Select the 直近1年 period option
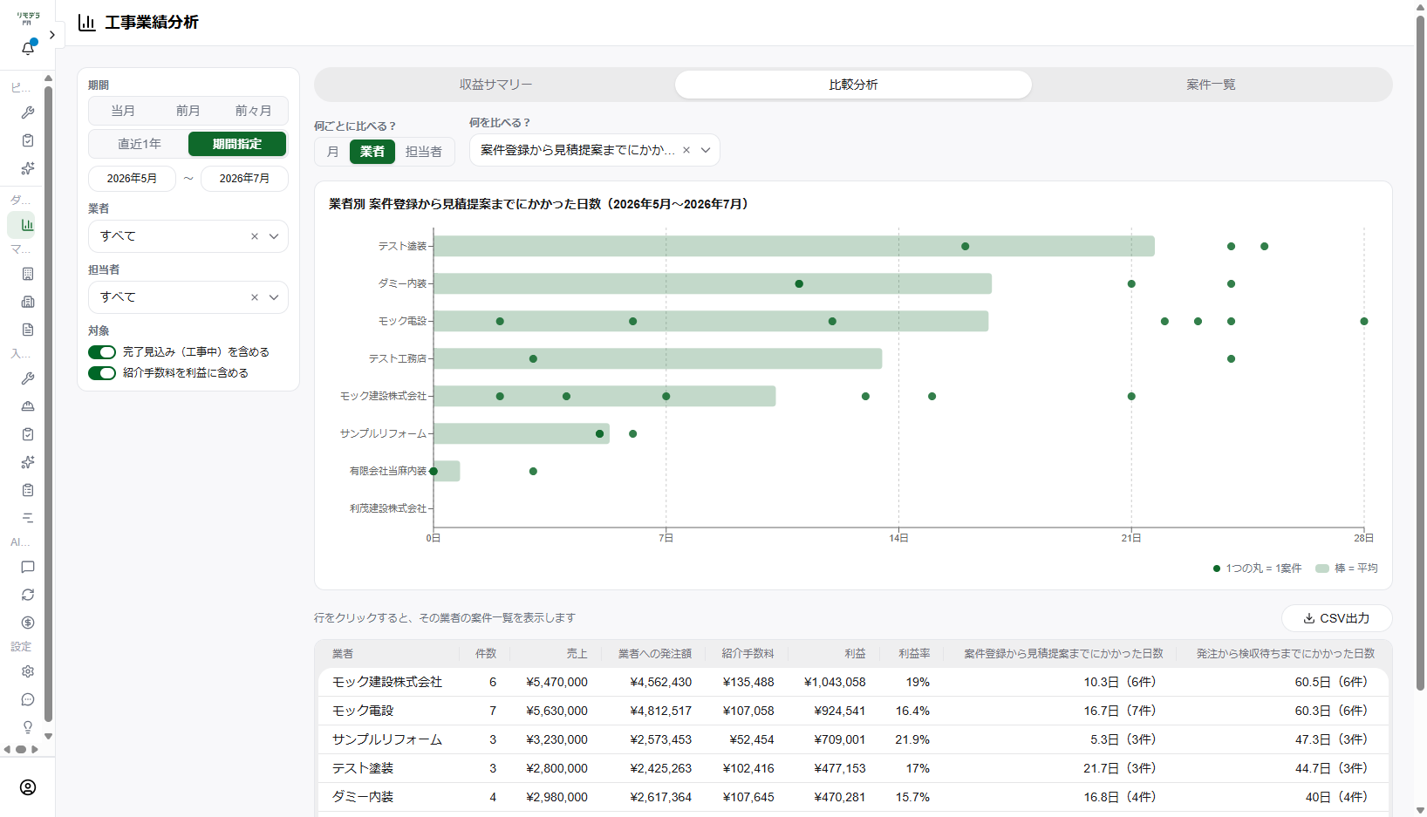This screenshot has height=817, width=1427. (140, 144)
